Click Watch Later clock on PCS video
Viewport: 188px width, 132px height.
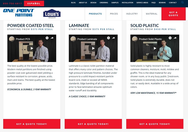(x=47, y=38)
